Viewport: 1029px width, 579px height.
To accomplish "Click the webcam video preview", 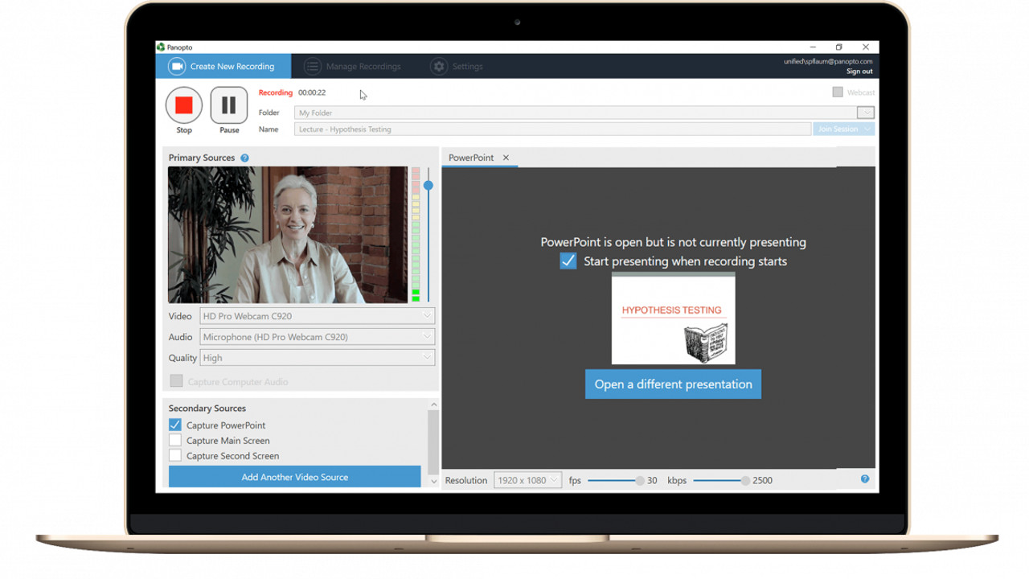I will coord(288,235).
